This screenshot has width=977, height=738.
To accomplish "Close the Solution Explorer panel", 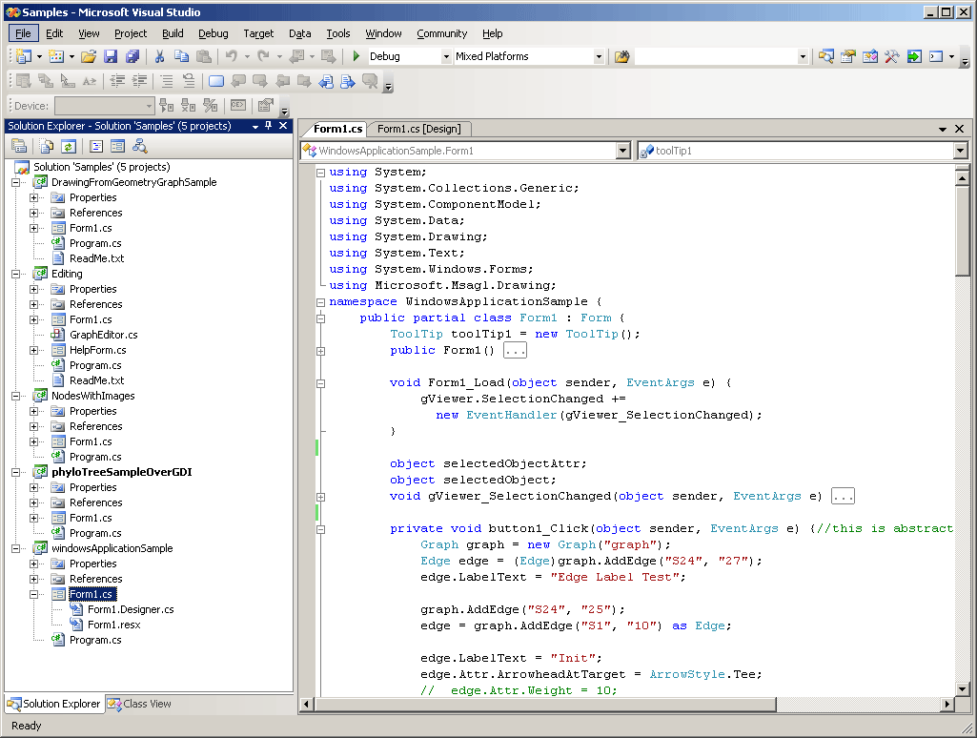I will [x=283, y=126].
